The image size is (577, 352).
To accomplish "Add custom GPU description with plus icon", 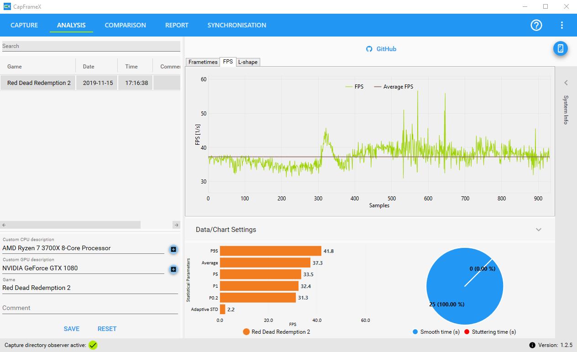I will (173, 269).
